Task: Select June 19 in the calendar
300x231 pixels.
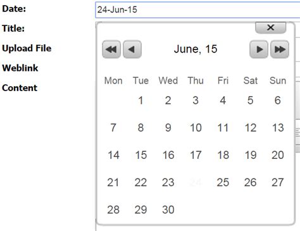Action: 251,155
